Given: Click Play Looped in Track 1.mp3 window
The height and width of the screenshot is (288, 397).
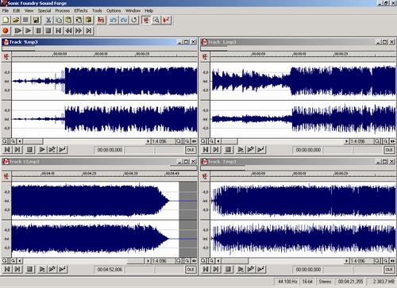Looking at the screenshot, I should [250, 150].
